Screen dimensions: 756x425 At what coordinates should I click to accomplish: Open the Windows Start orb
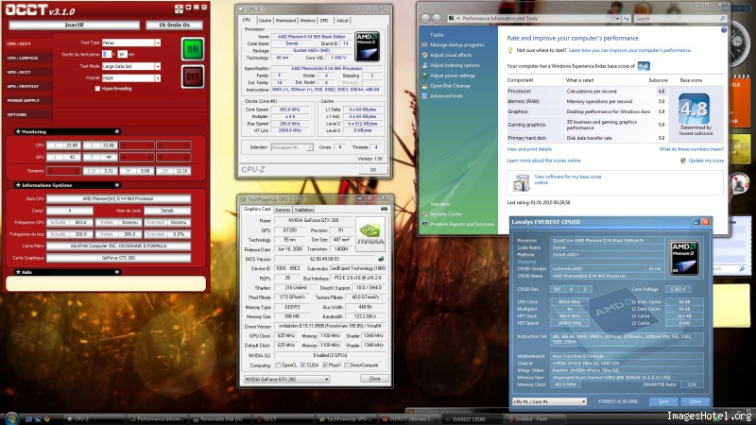tap(11, 417)
